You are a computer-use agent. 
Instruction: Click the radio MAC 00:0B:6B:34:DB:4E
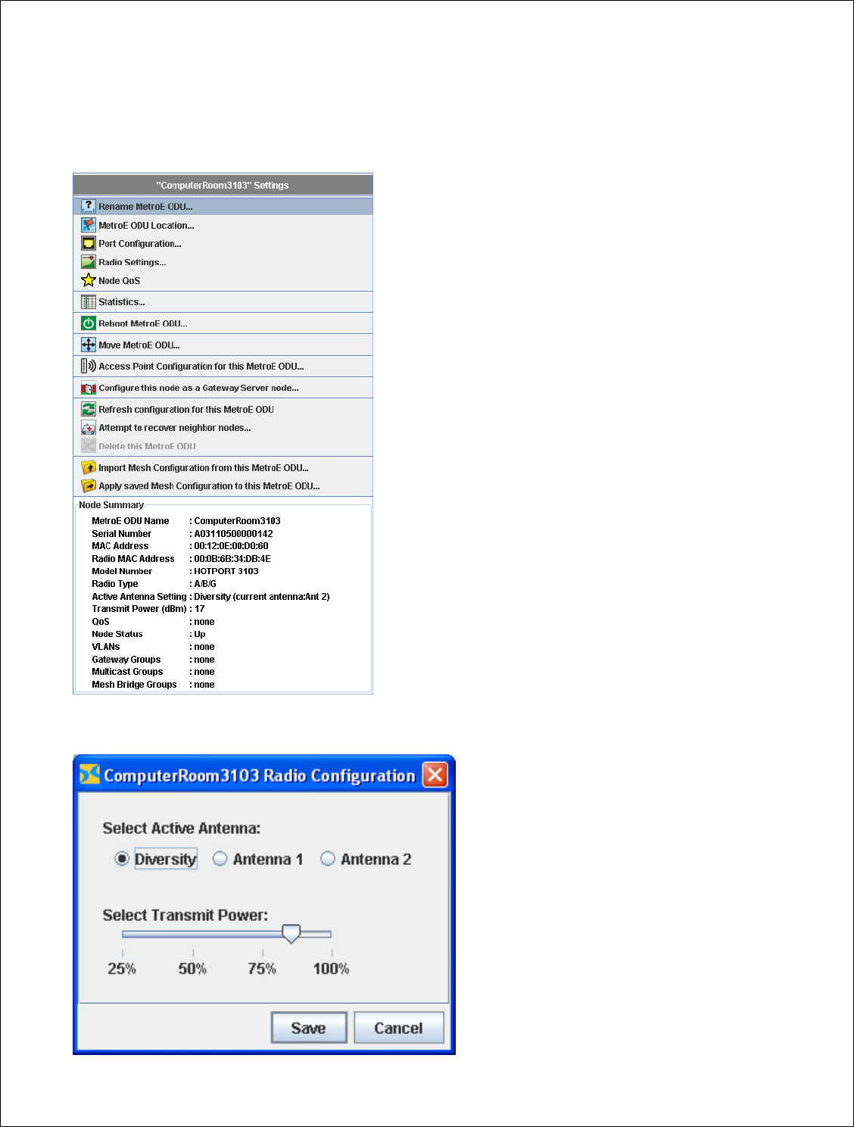[232, 559]
